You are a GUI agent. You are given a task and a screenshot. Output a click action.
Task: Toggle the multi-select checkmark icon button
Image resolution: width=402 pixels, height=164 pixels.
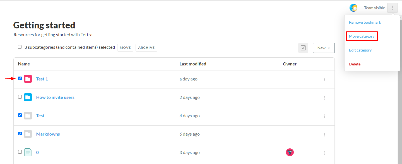pos(303,48)
